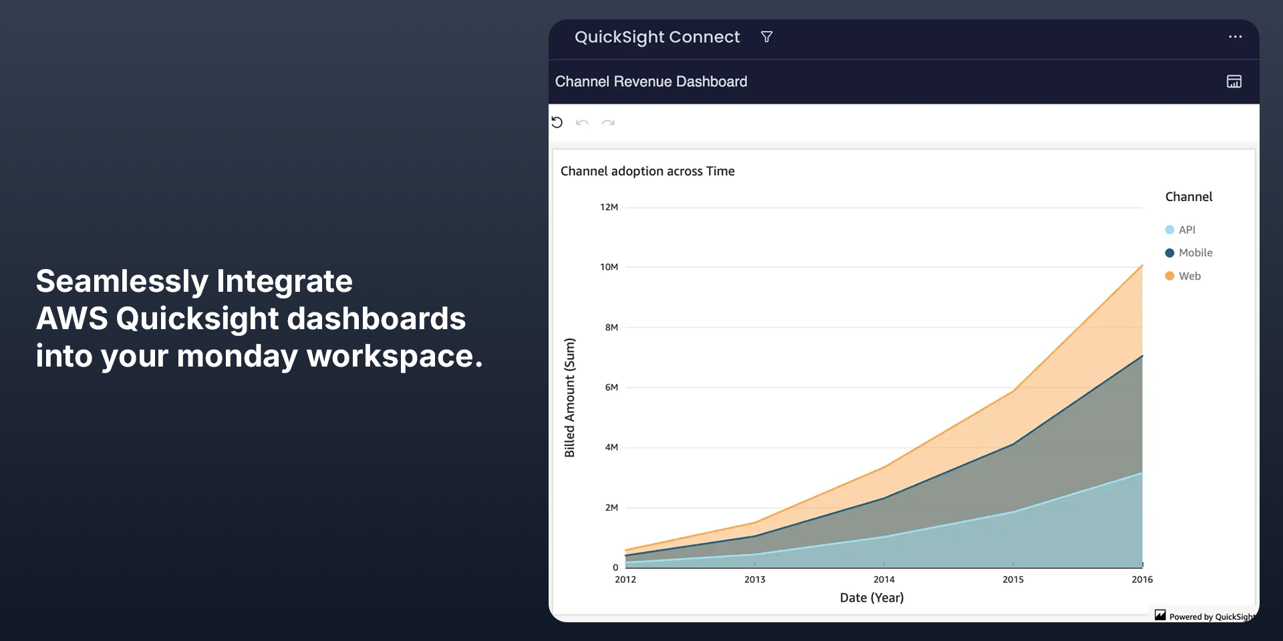Click the Date (Year) axis label
The height and width of the screenshot is (641, 1283).
(x=871, y=598)
